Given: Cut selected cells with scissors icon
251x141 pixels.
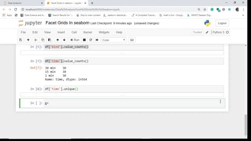Looking at the screenshot, I should coord(36,40).
